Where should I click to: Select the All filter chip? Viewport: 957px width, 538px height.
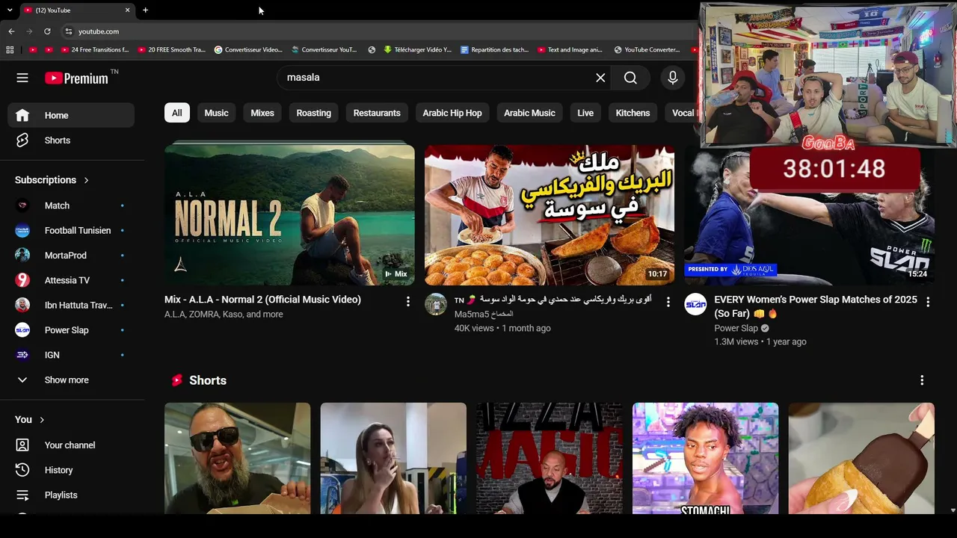(176, 113)
